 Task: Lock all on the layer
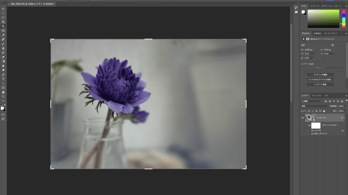coord(324,111)
